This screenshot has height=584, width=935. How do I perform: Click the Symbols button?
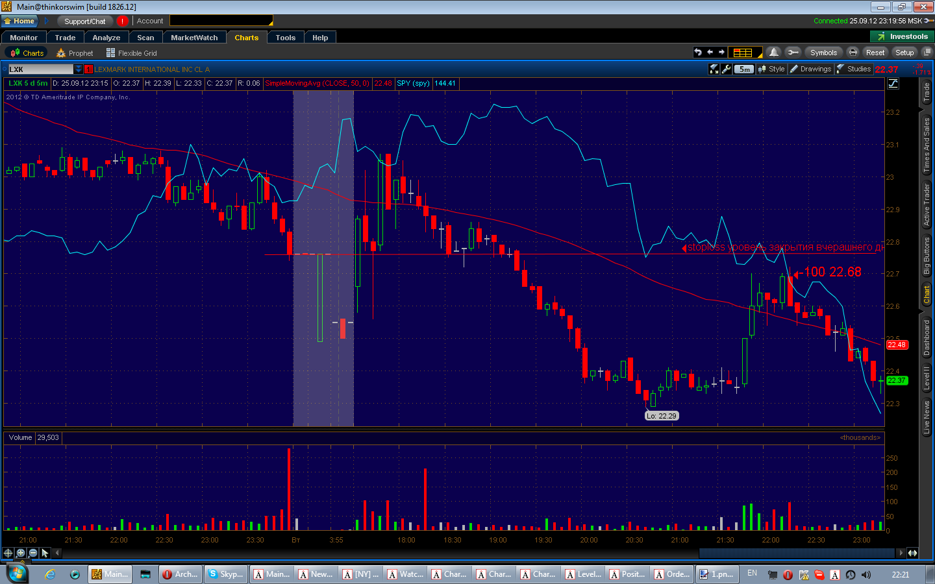(x=823, y=53)
